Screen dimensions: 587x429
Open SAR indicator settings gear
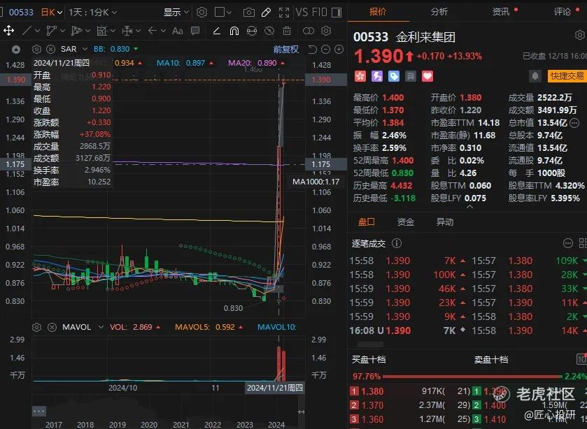pyautogui.click(x=36, y=50)
